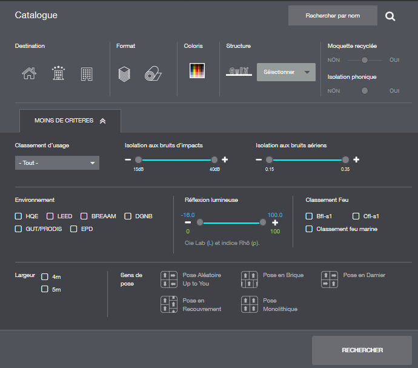Viewport: 418px width, 368px height.
Task: Check the EPD checkbox
Action: [x=73, y=229]
